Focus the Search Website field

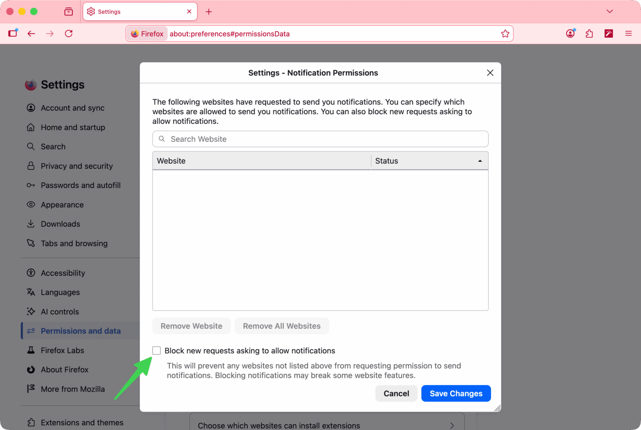(x=320, y=139)
